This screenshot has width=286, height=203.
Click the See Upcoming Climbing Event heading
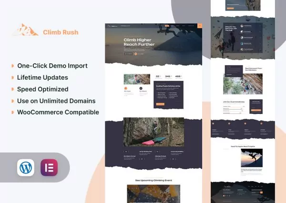(153, 181)
